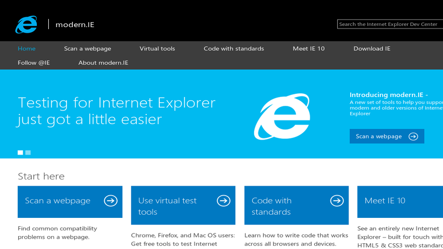Click 'Chrome, Firefox, and Mac OS users' text
443x249 pixels.
click(183, 240)
